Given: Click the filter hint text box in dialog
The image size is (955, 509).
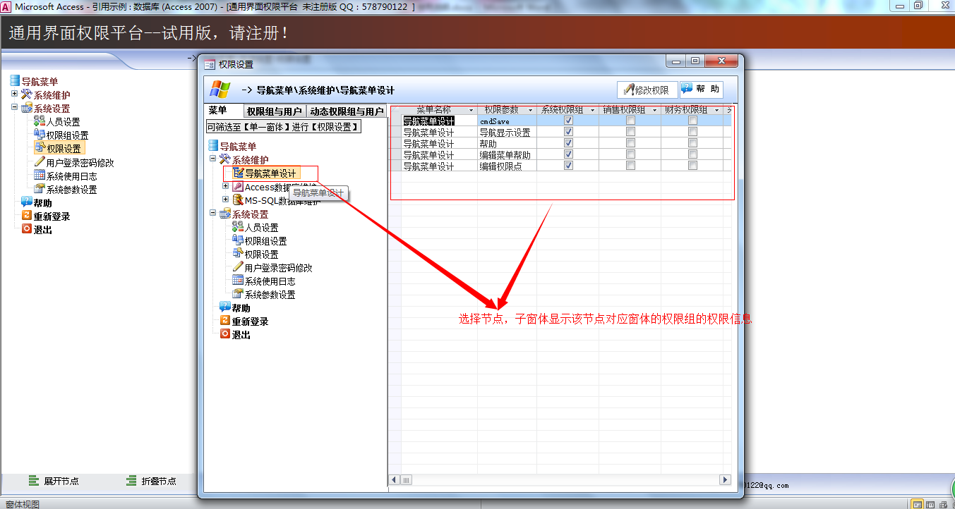Looking at the screenshot, I should click(x=284, y=127).
